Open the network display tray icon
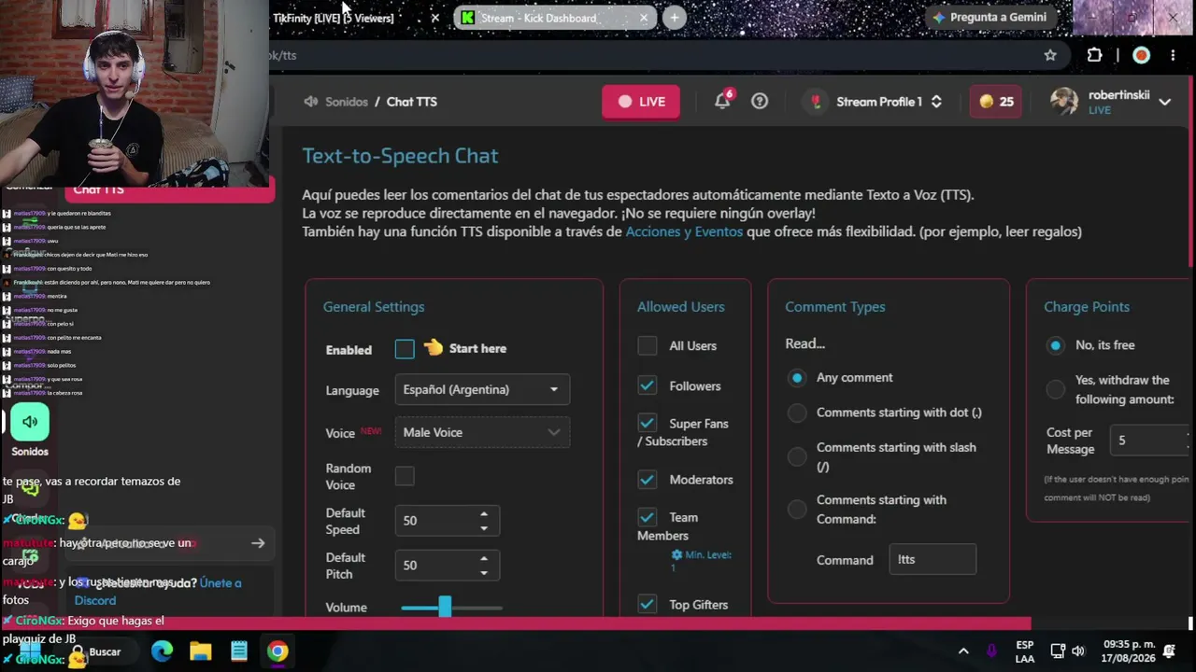Viewport: 1196px width, 672px height. coord(1058,651)
